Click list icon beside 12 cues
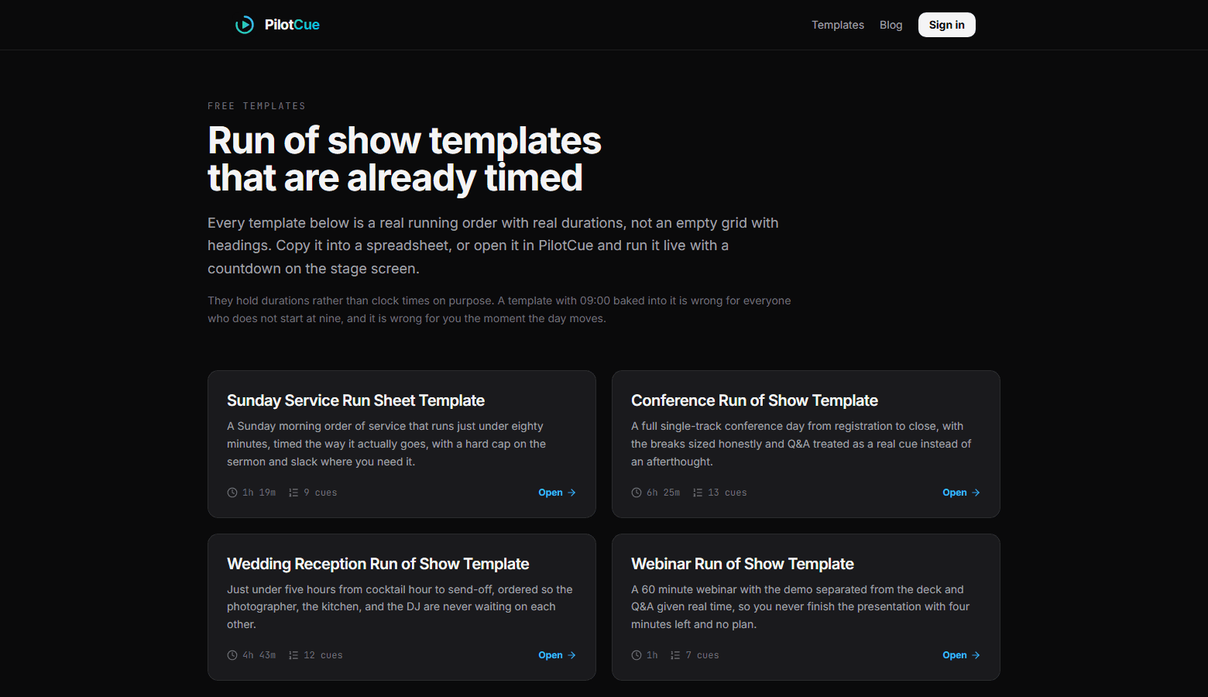 tap(293, 655)
